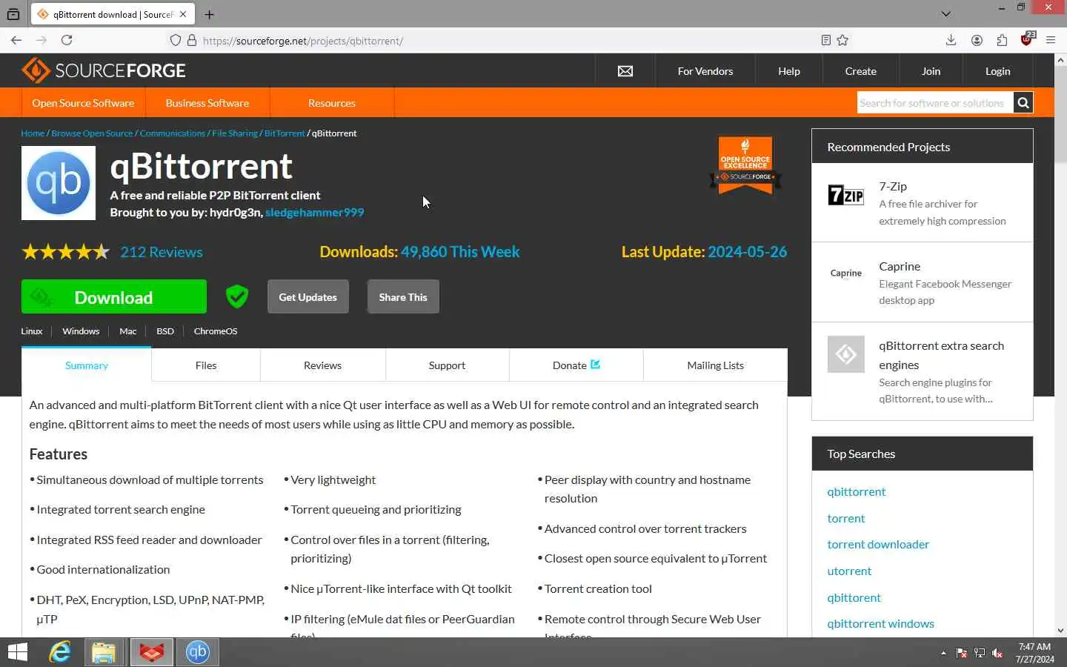Viewport: 1067px width, 667px height.
Task: Toggle reader view icon in address bar
Action: (825, 41)
